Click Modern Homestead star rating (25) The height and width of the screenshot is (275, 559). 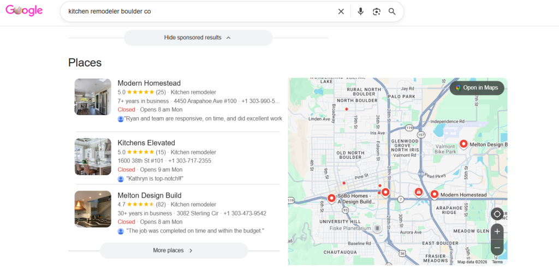pyautogui.click(x=141, y=92)
